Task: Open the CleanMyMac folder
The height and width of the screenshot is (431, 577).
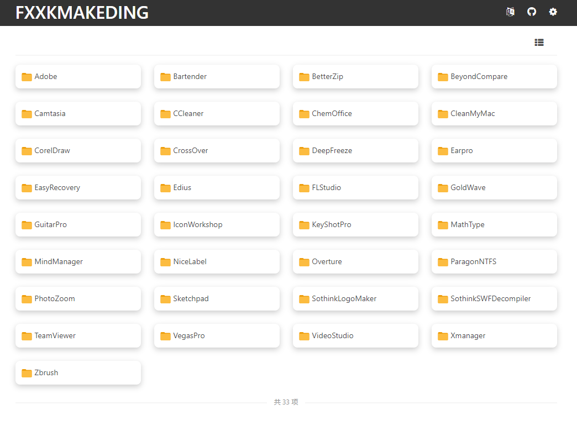Action: click(494, 113)
